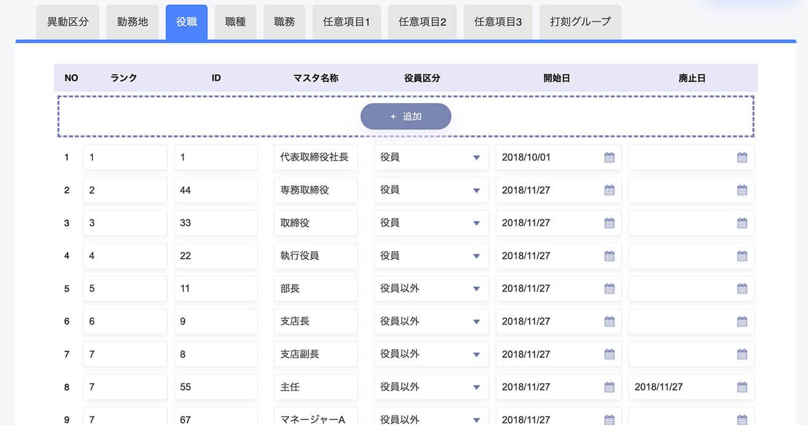Image resolution: width=808 pixels, height=425 pixels.
Task: Click the rank field in row 6
Action: click(125, 321)
